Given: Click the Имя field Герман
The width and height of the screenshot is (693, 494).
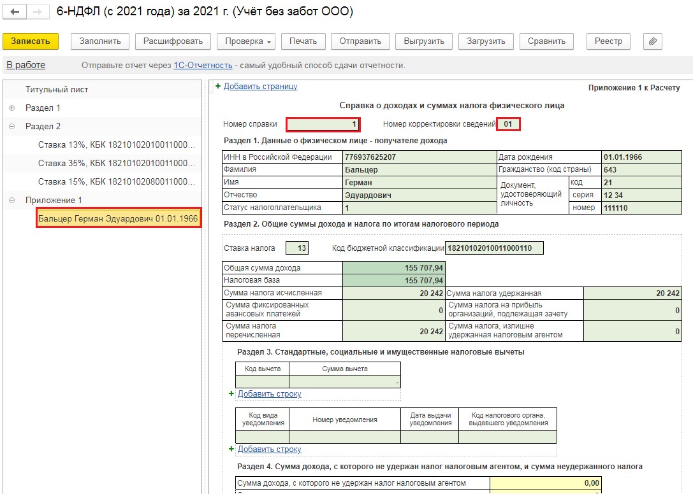Looking at the screenshot, I should (419, 182).
